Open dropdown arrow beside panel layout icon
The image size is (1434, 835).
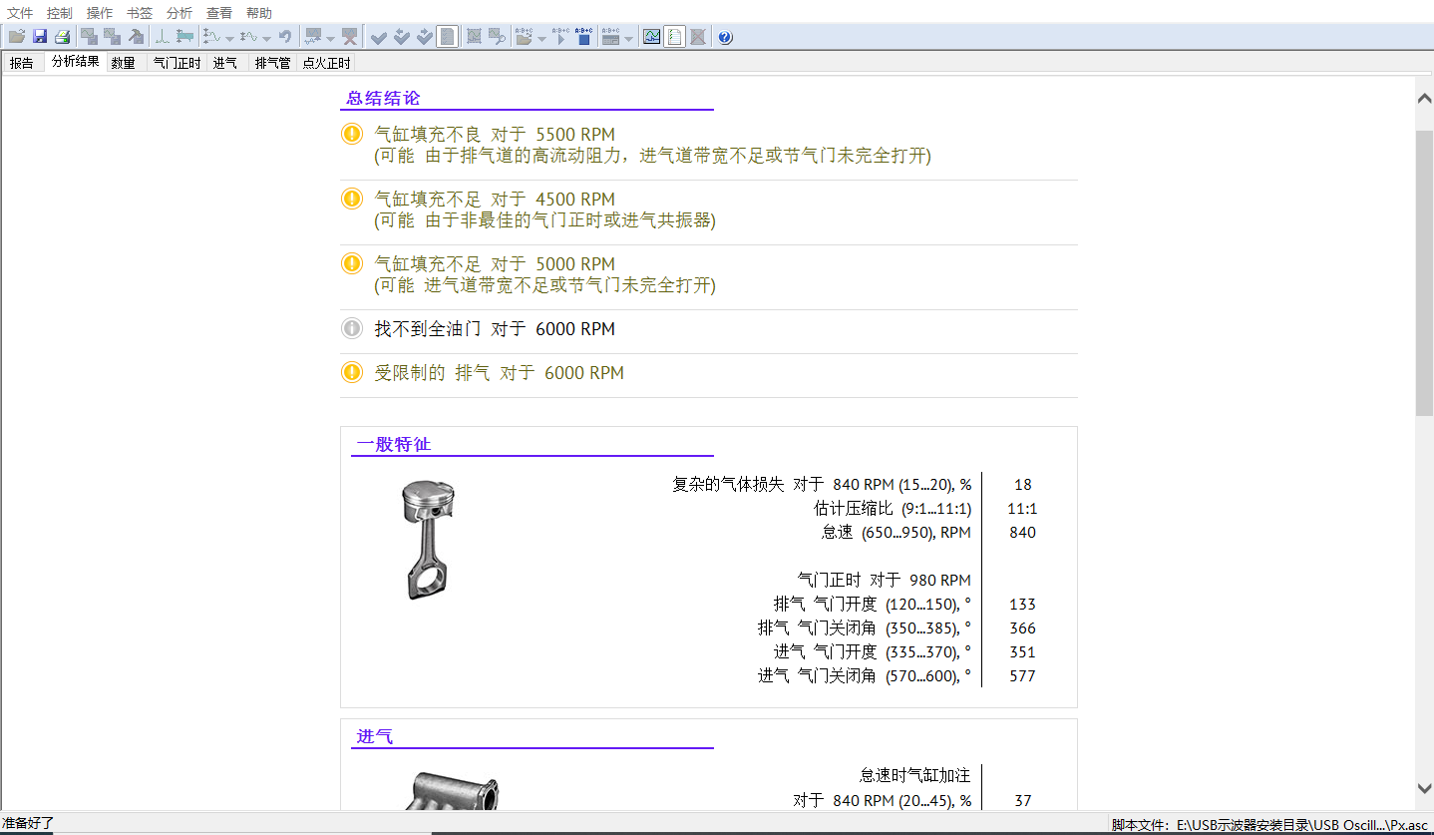628,38
